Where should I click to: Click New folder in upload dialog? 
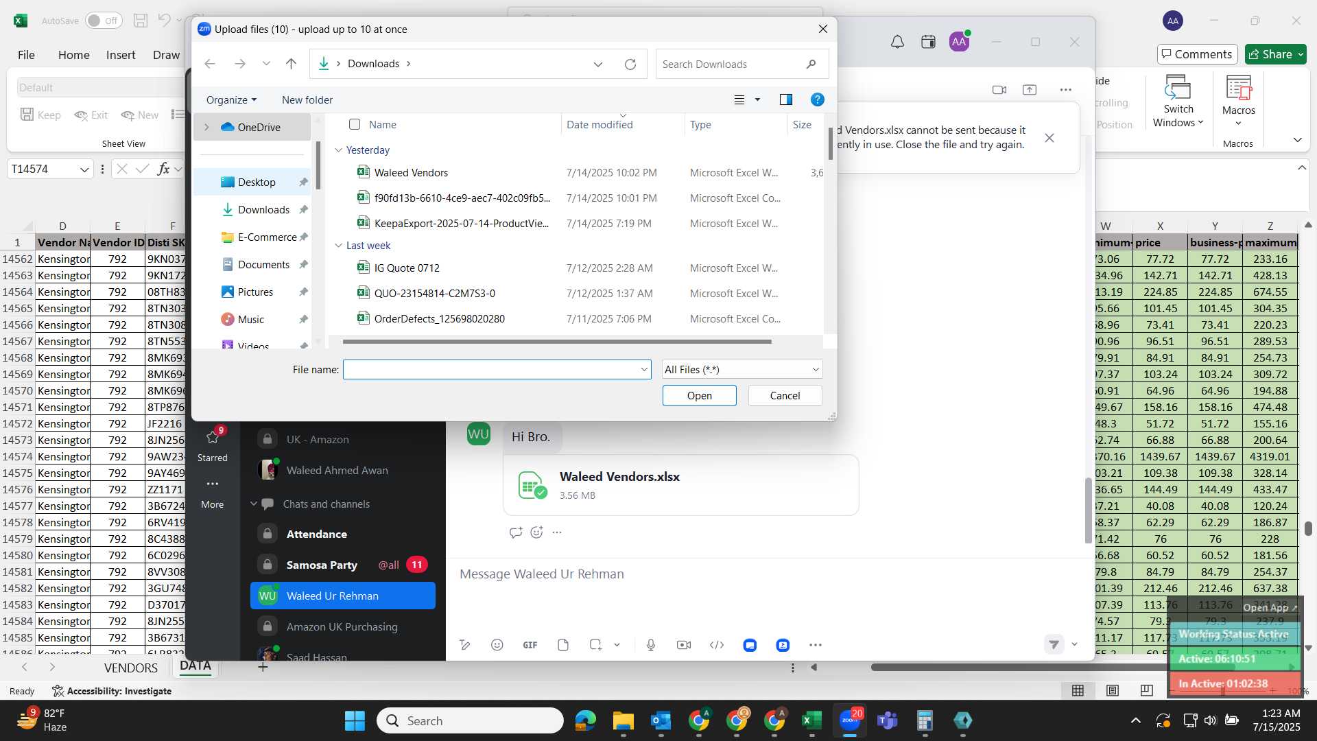(x=307, y=100)
